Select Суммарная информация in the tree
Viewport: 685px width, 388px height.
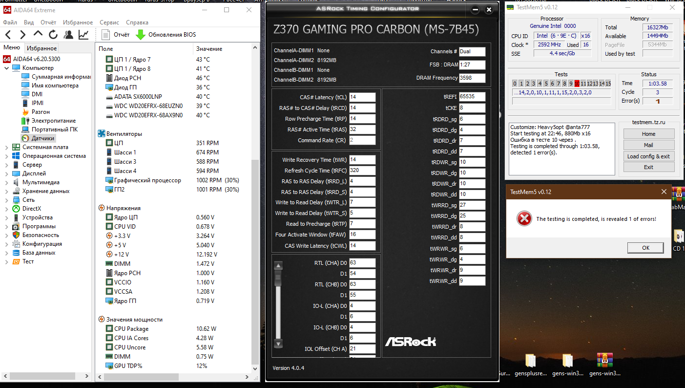point(61,77)
